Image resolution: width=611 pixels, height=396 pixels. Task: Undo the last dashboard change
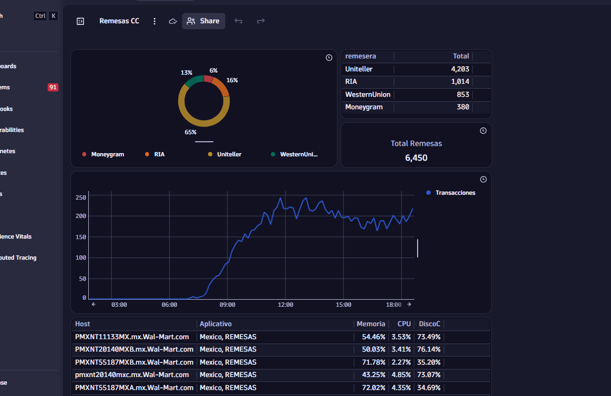tap(238, 21)
